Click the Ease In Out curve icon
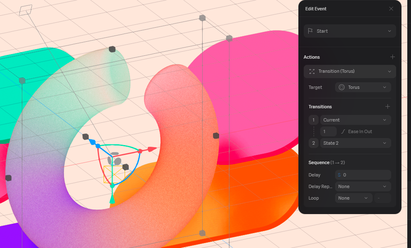 pyautogui.click(x=343, y=131)
